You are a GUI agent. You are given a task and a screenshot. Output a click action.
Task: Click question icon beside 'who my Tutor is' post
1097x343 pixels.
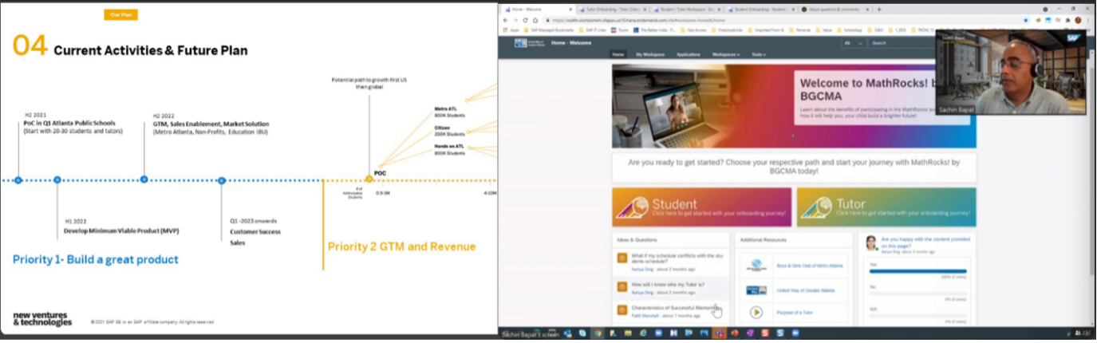(622, 286)
